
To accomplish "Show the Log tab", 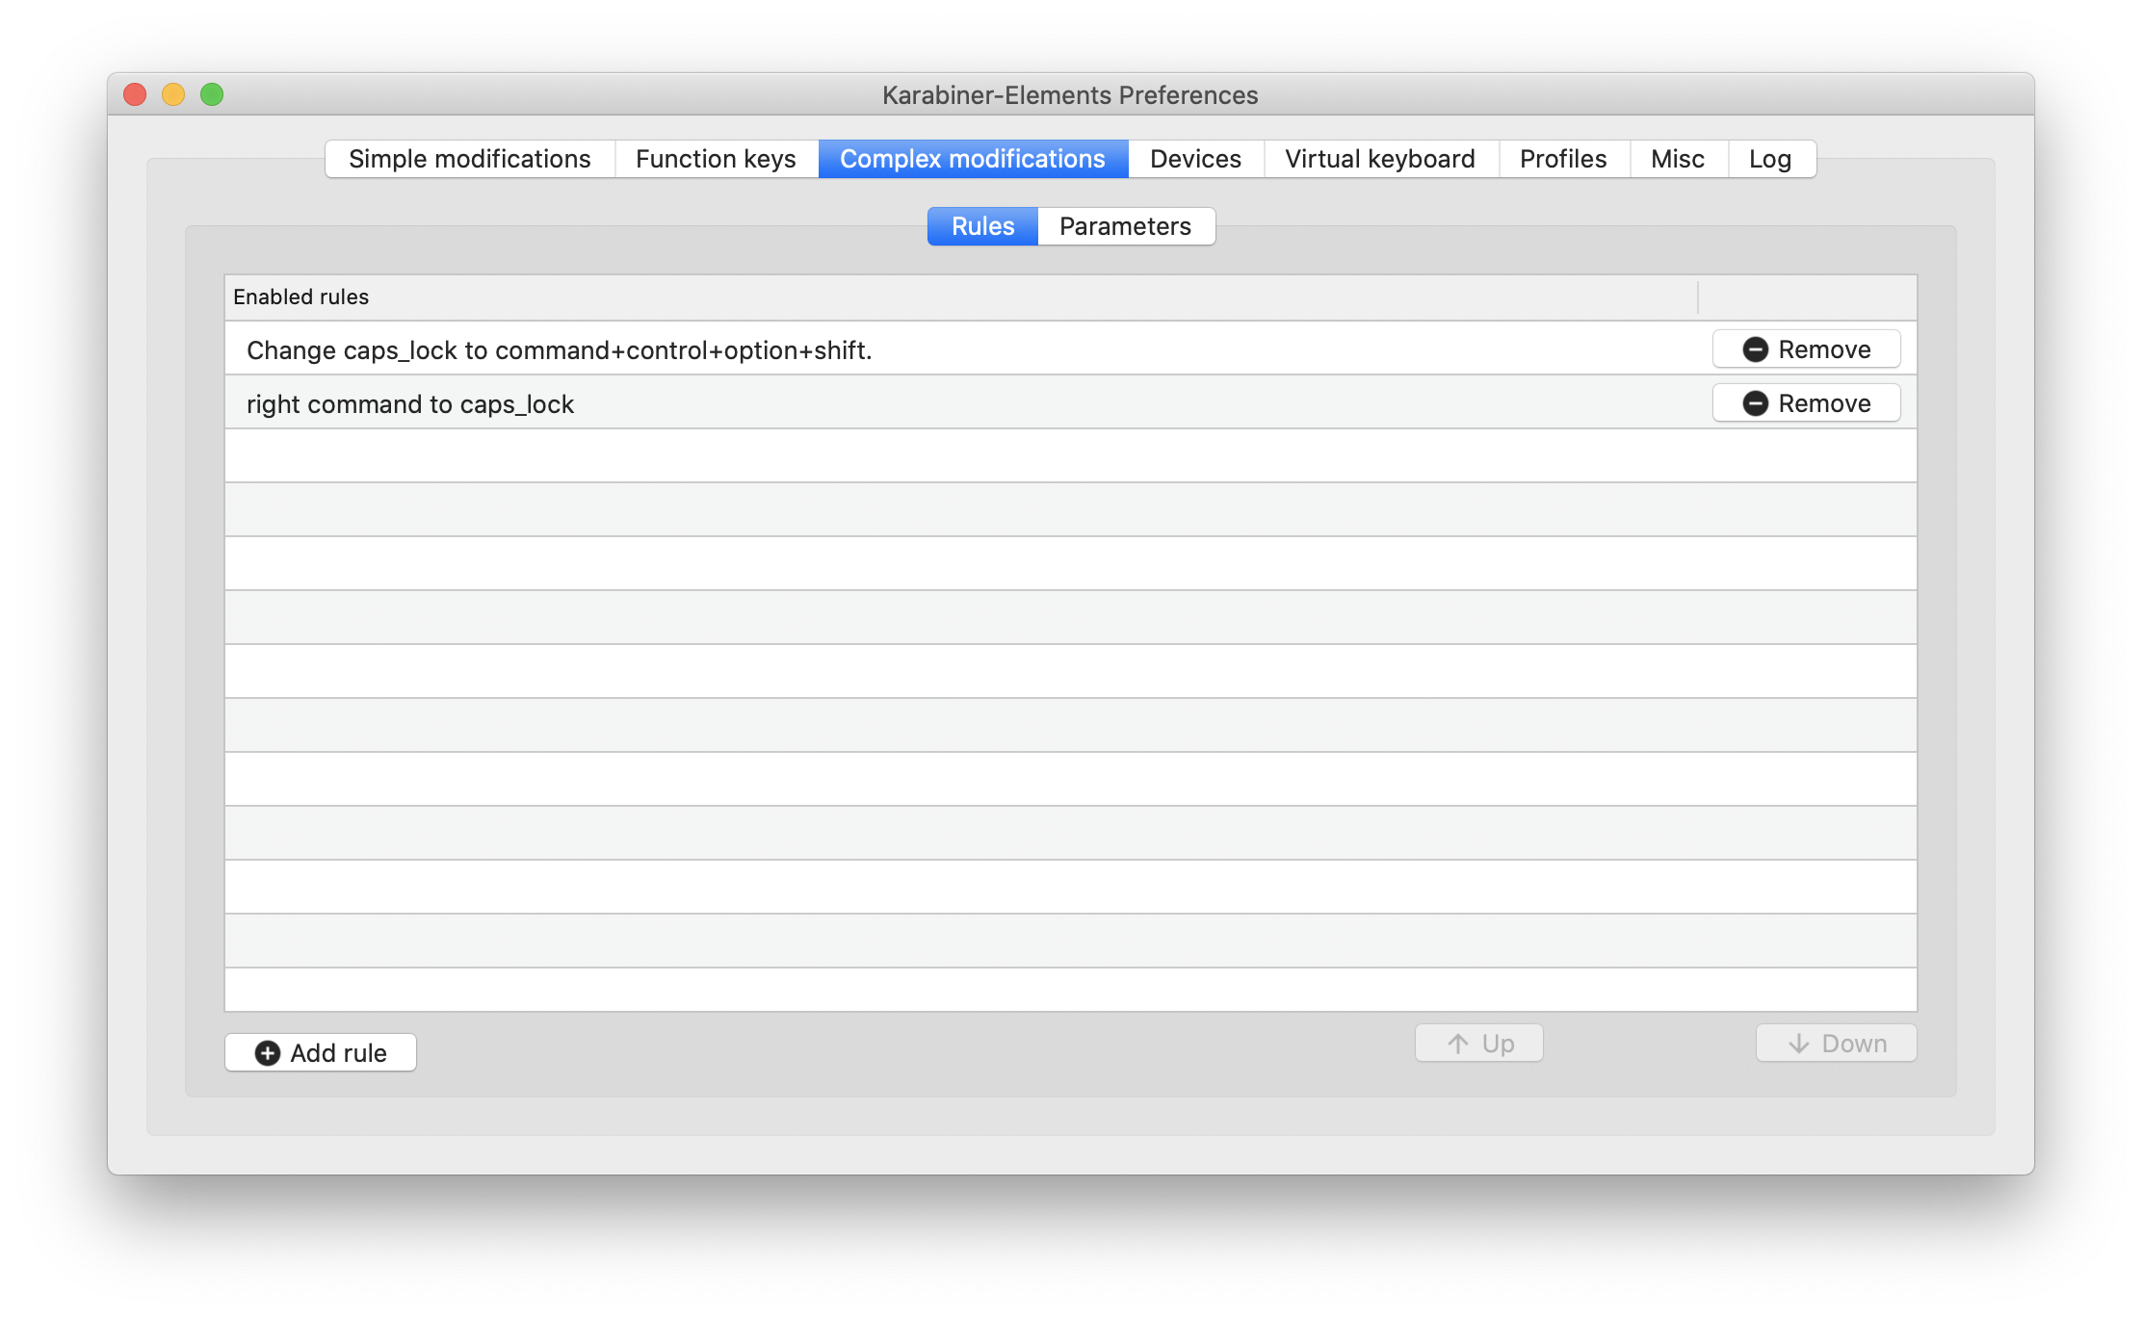I will pyautogui.click(x=1769, y=159).
